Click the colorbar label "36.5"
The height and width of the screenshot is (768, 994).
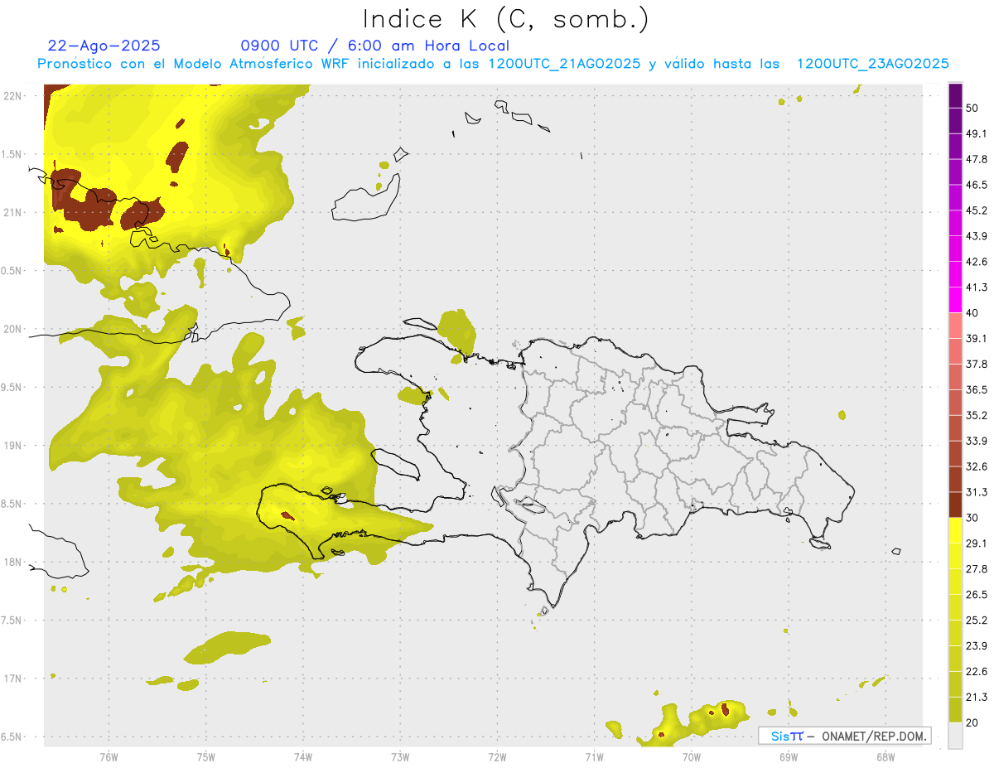click(977, 389)
